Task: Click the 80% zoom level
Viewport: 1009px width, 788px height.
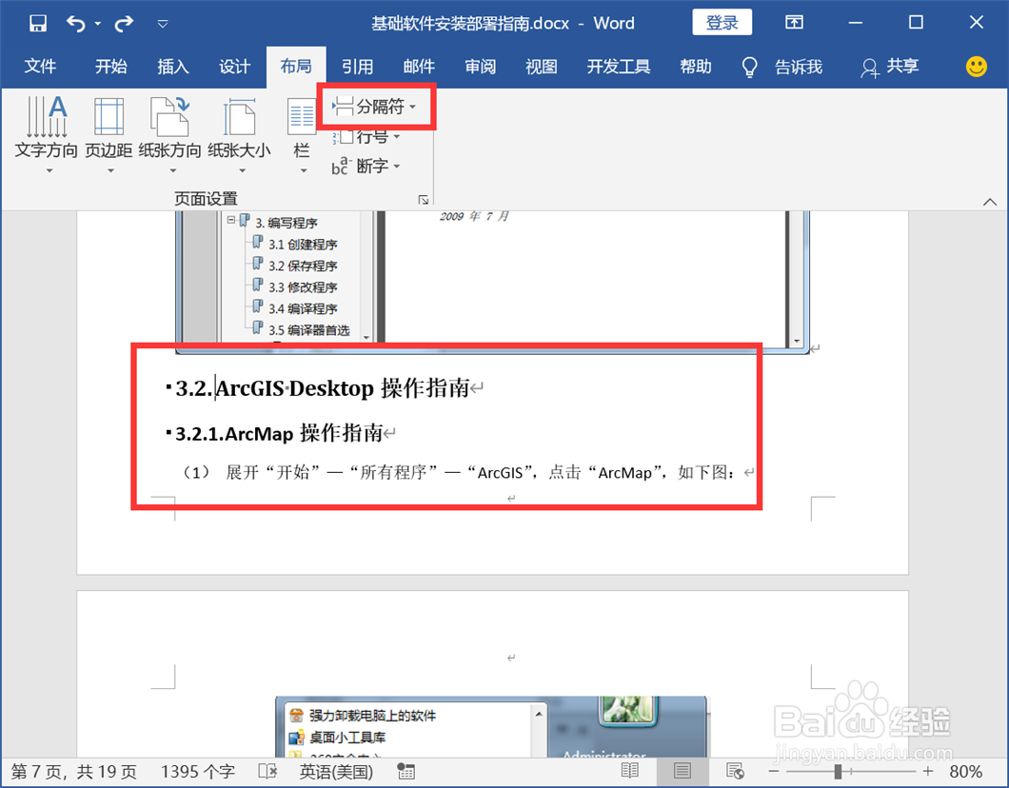Action: coord(966,772)
